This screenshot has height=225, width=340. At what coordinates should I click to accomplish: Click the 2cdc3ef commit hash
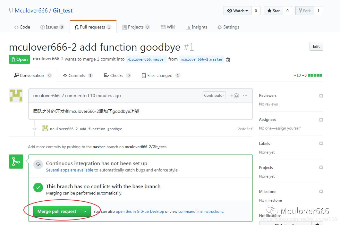[245, 129]
